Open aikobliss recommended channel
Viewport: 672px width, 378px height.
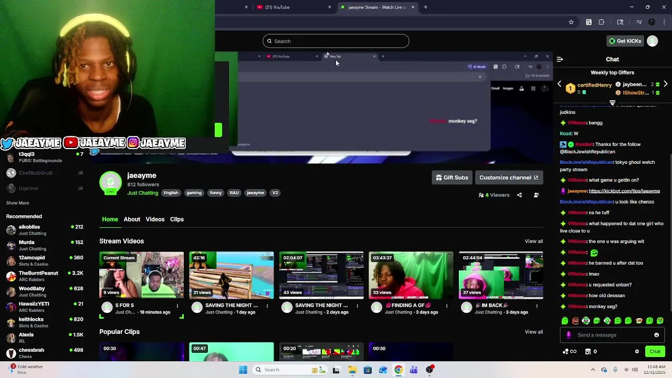click(x=45, y=230)
